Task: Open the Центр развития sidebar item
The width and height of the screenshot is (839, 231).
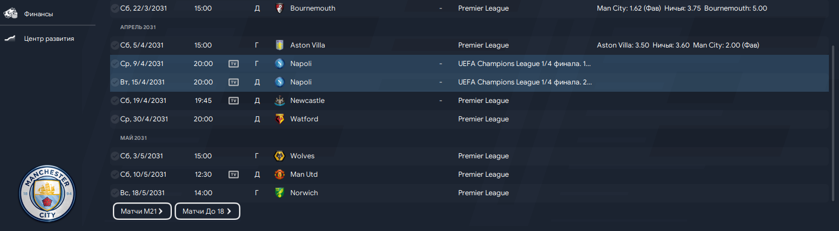Action: tap(48, 39)
